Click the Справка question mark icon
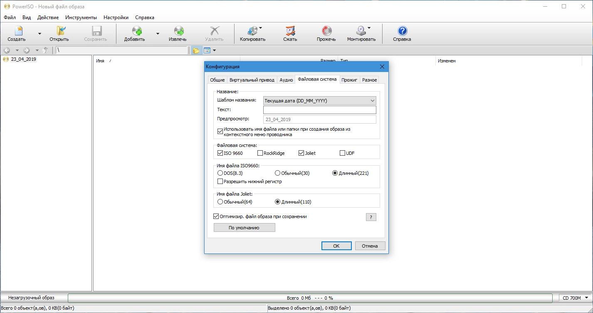The height and width of the screenshot is (313, 593). click(x=402, y=31)
